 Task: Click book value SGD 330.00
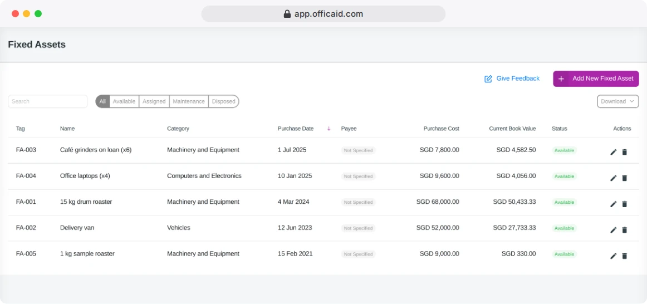click(x=519, y=254)
